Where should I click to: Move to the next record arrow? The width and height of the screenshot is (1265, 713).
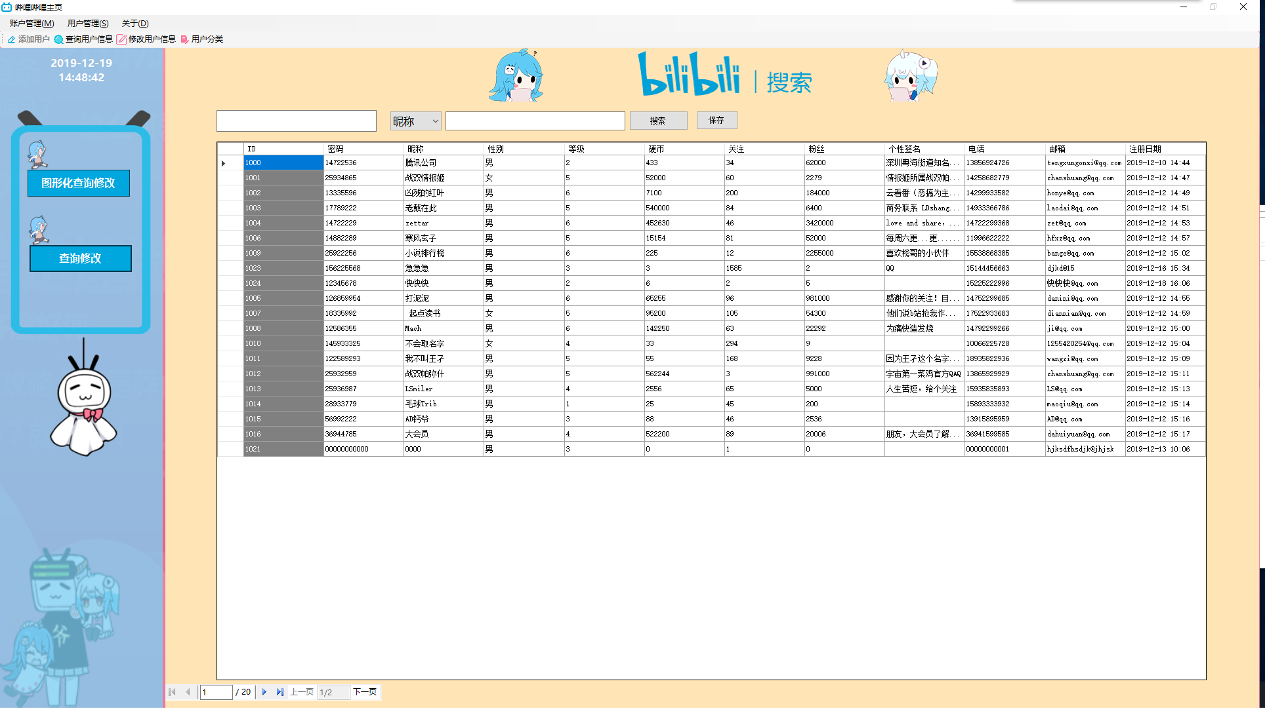264,692
